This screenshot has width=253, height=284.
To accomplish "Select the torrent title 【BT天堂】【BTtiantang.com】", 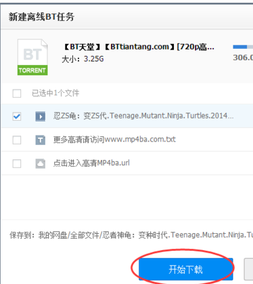I will click(x=138, y=47).
